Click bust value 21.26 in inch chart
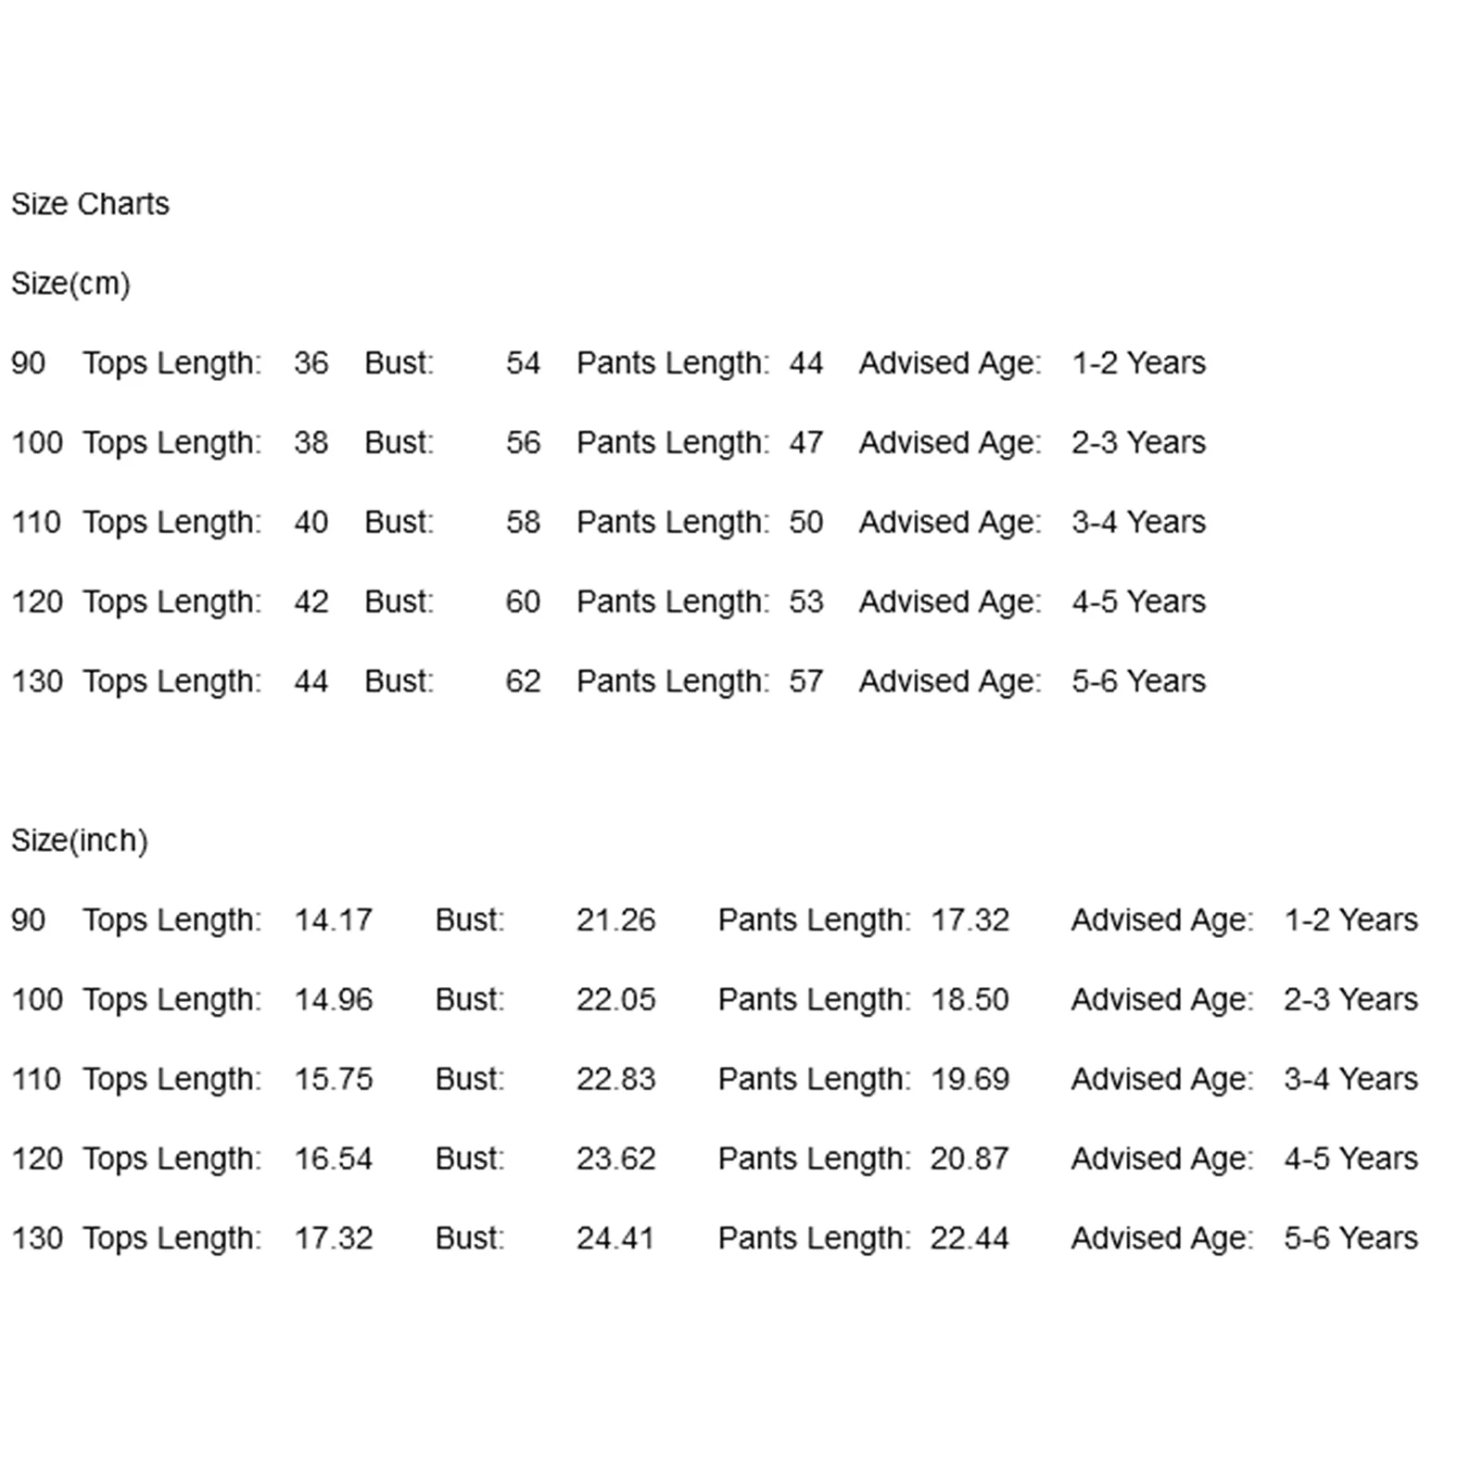 [x=615, y=920]
